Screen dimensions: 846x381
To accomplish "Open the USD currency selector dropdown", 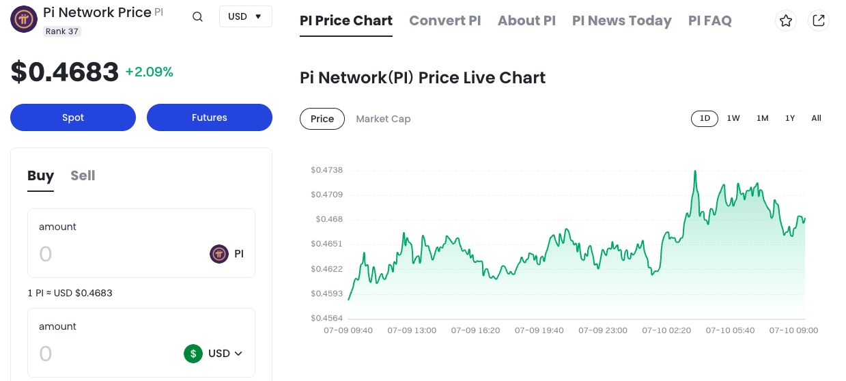I will click(245, 16).
